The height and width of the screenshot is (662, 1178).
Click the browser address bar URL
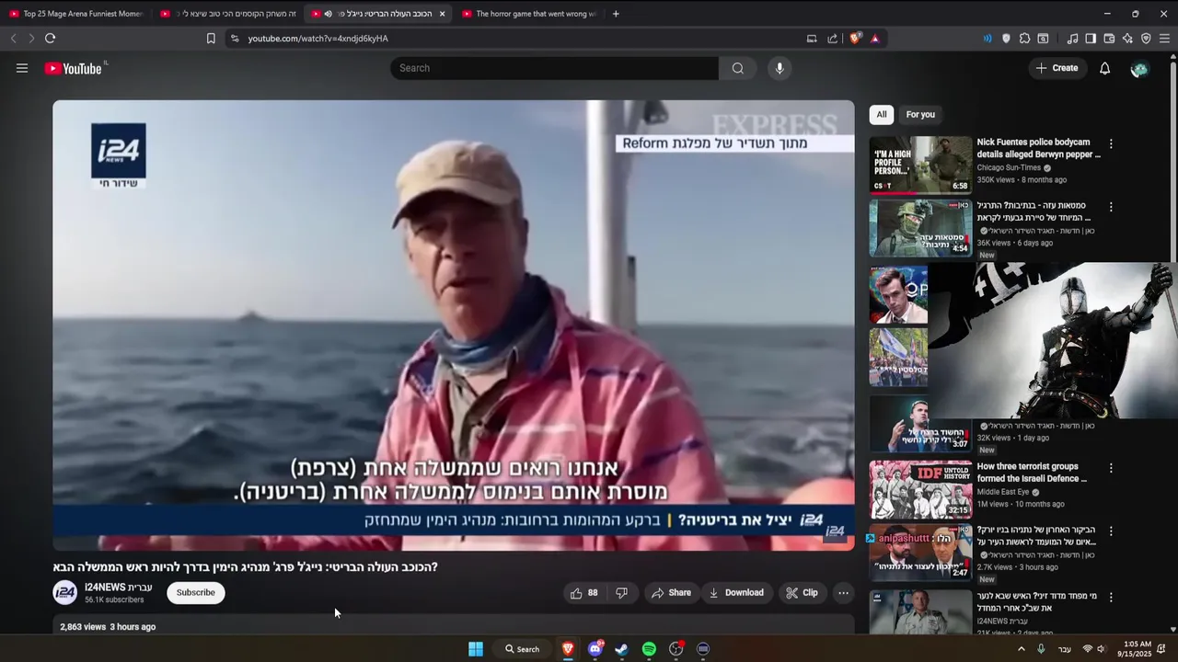(x=318, y=39)
